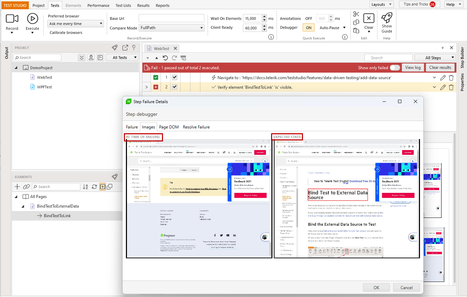This screenshot has width=467, height=297.
Task: Click the redo arrow in test toolbar
Action: point(174,58)
